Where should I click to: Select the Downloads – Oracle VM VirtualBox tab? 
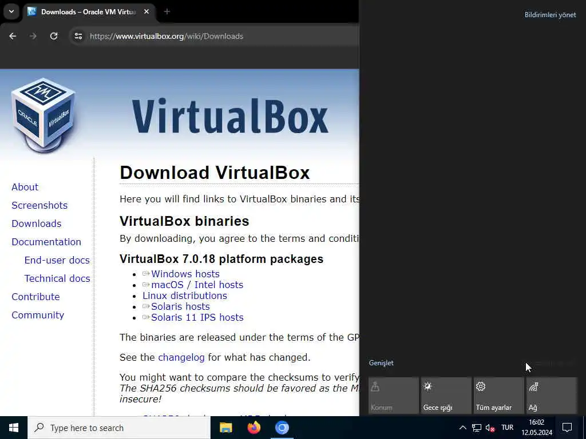(x=89, y=11)
